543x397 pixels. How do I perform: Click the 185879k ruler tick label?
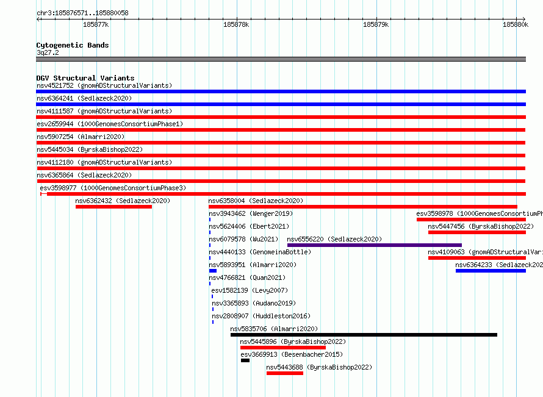tap(376, 24)
